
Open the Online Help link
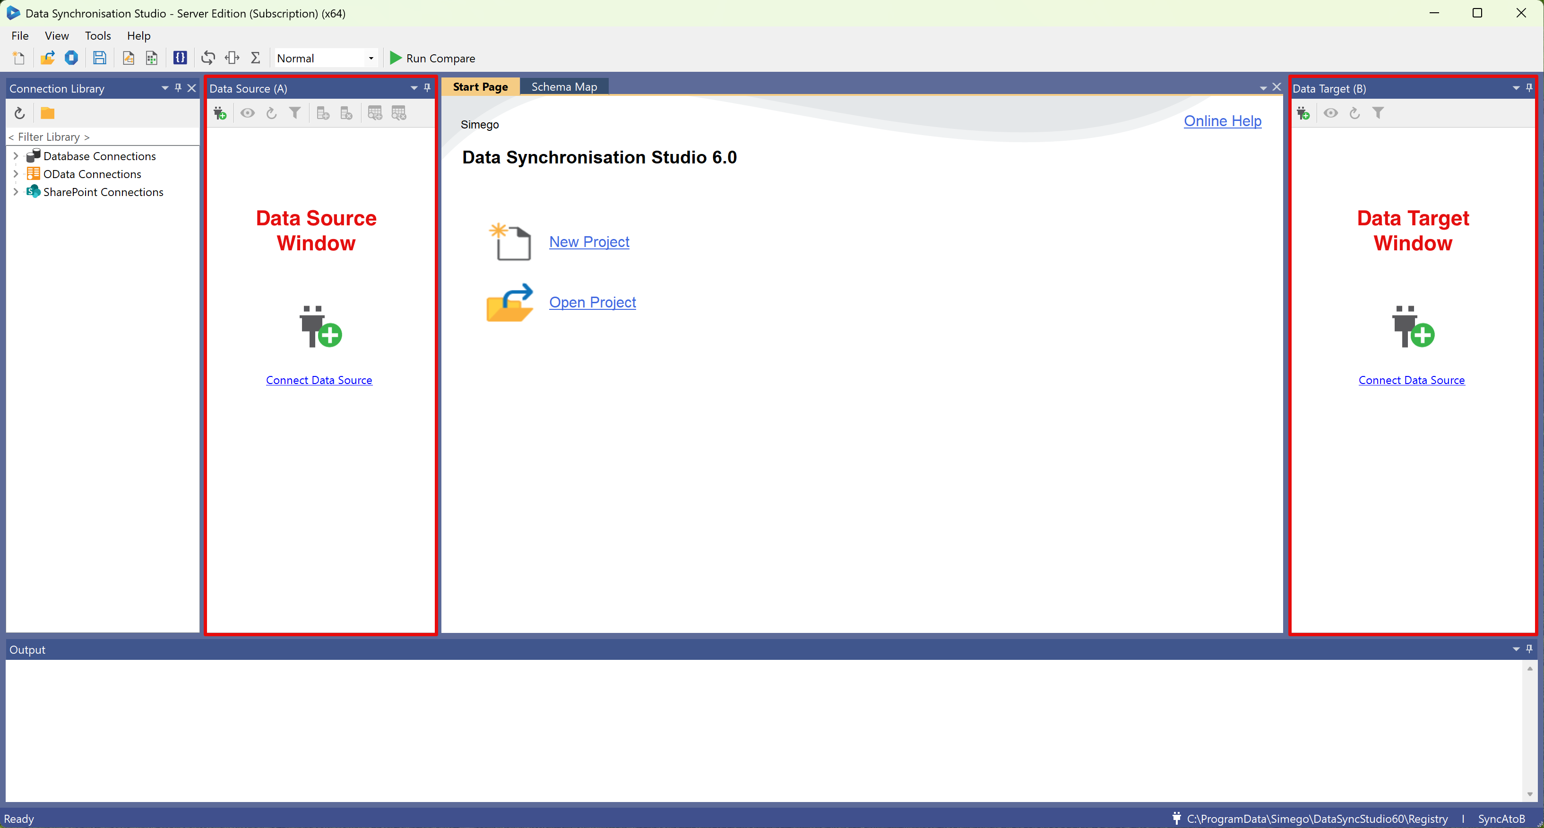click(x=1223, y=121)
